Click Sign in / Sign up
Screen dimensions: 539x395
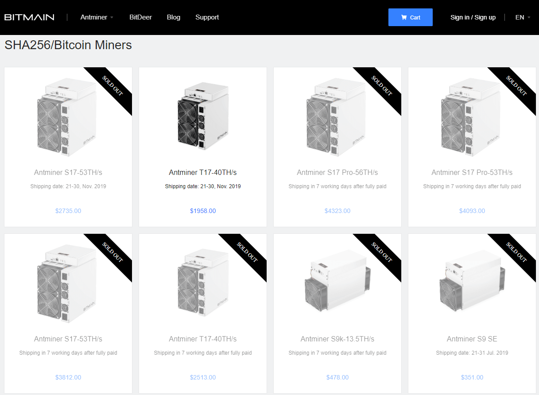[x=473, y=17]
